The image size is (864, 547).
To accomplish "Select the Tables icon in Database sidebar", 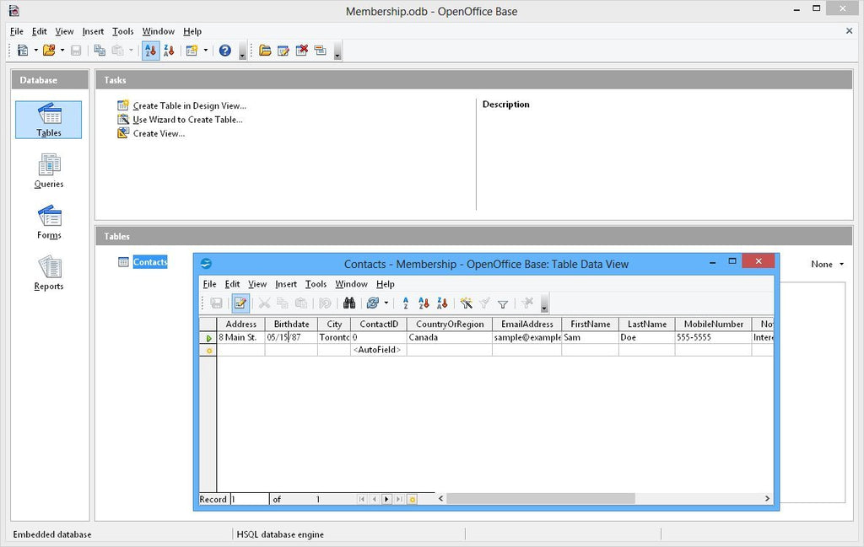I will tap(47, 120).
